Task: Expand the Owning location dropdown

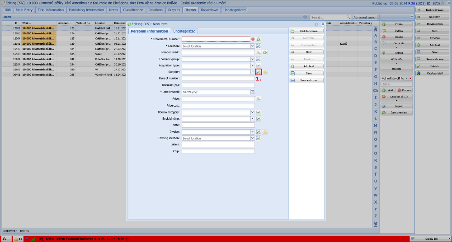Action: (253, 138)
